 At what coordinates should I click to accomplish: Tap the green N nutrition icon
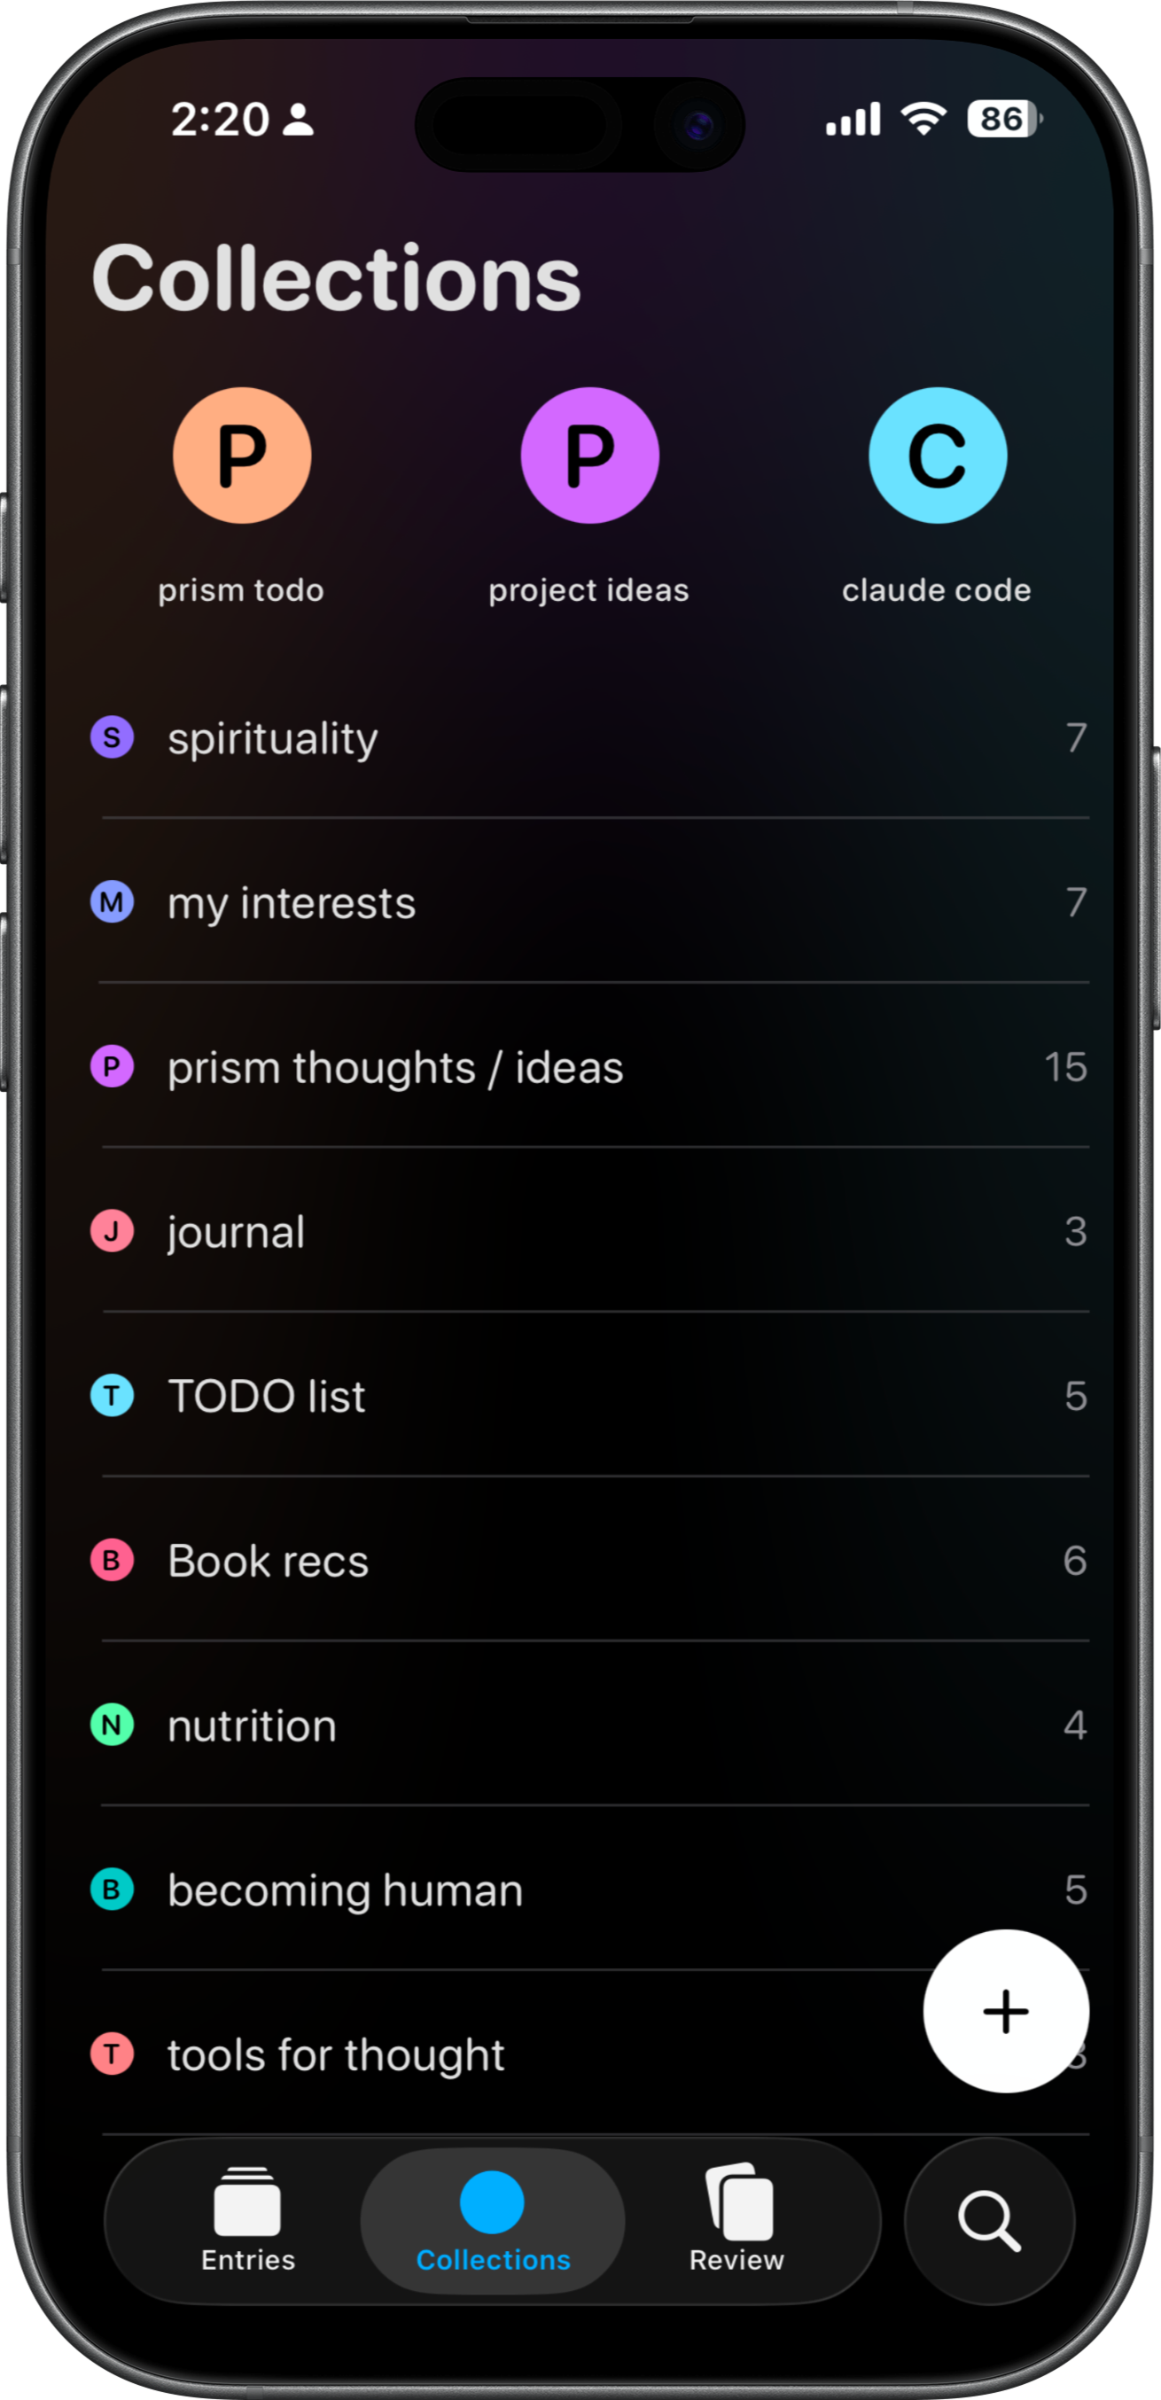point(112,1725)
